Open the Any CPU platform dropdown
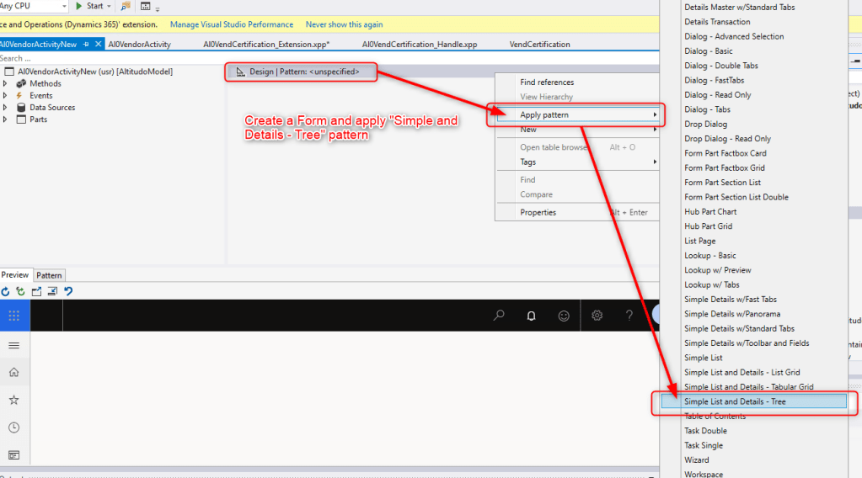 click(x=34, y=6)
